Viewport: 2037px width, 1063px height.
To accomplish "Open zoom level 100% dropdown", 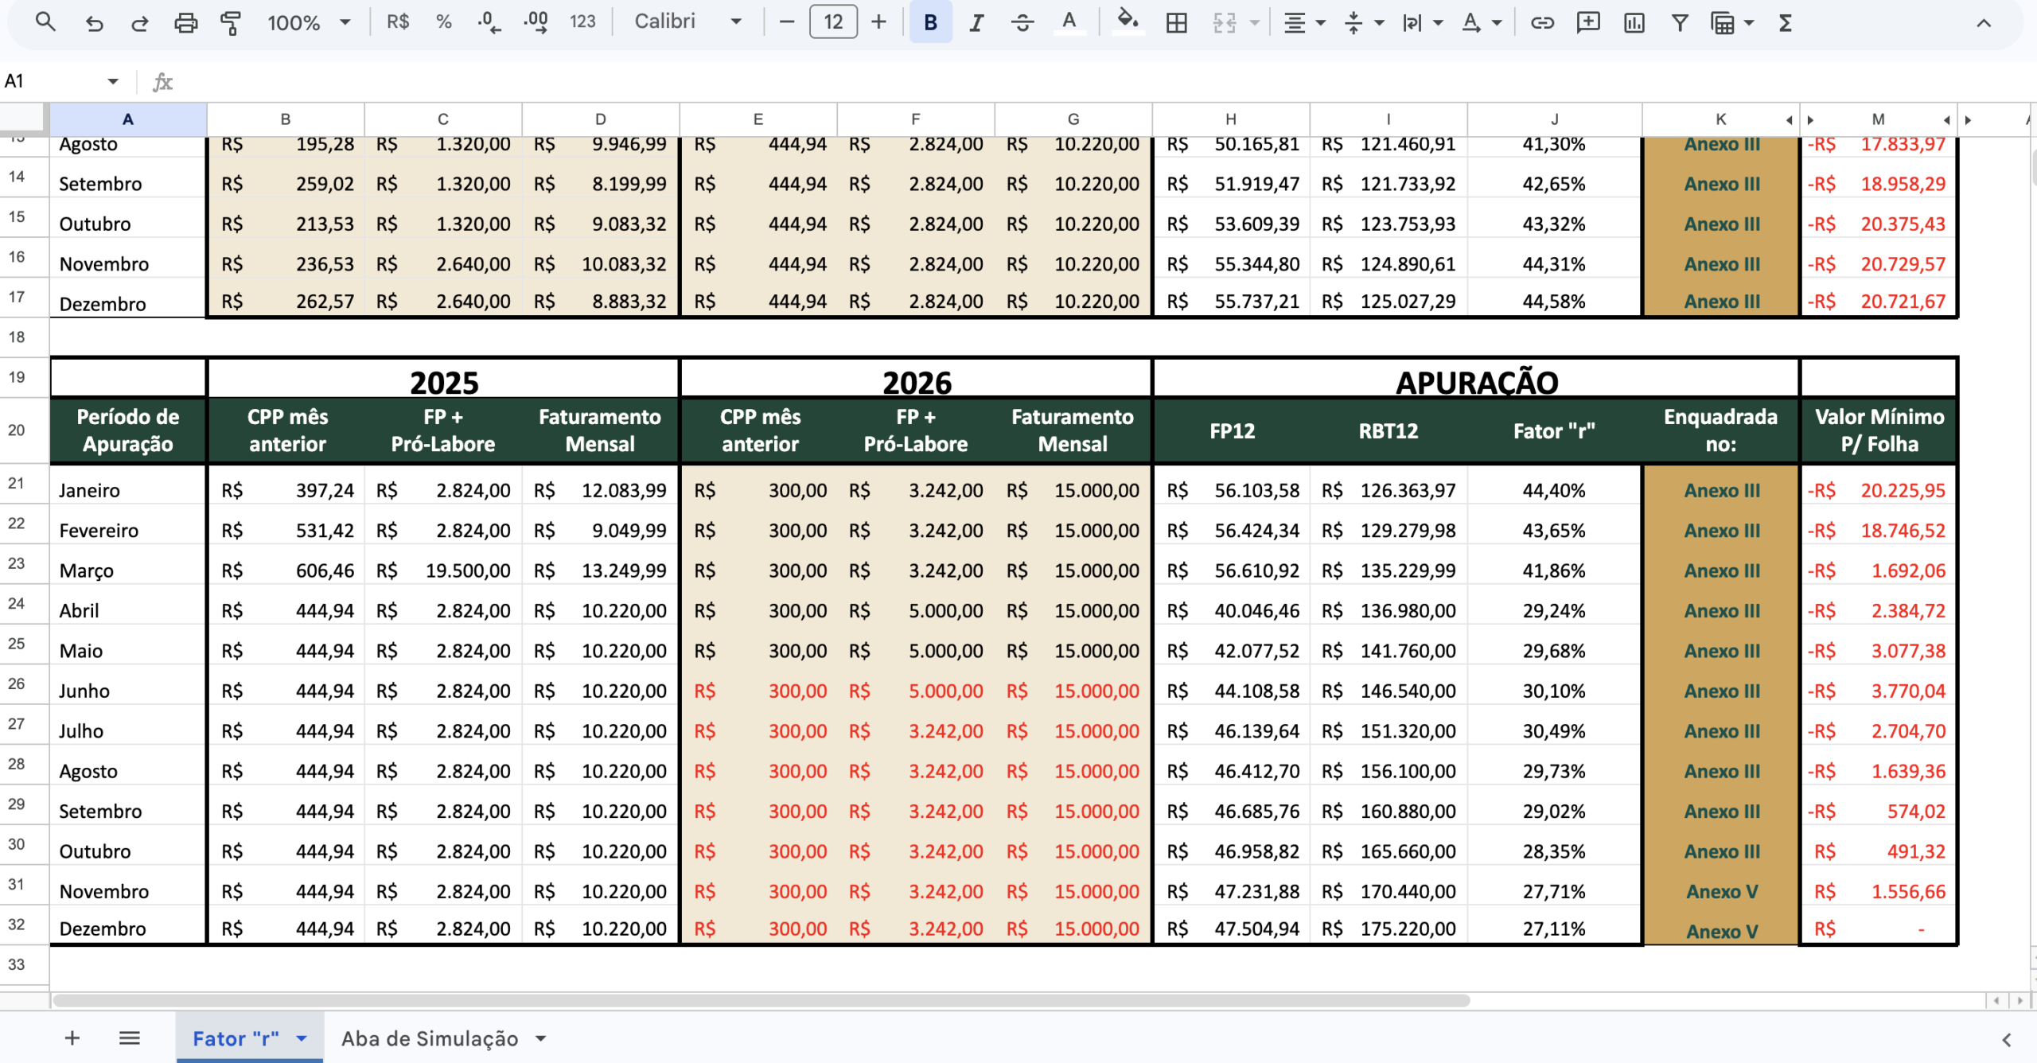I will [309, 22].
